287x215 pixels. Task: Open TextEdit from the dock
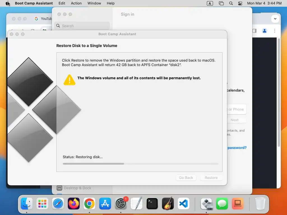tap(136, 204)
